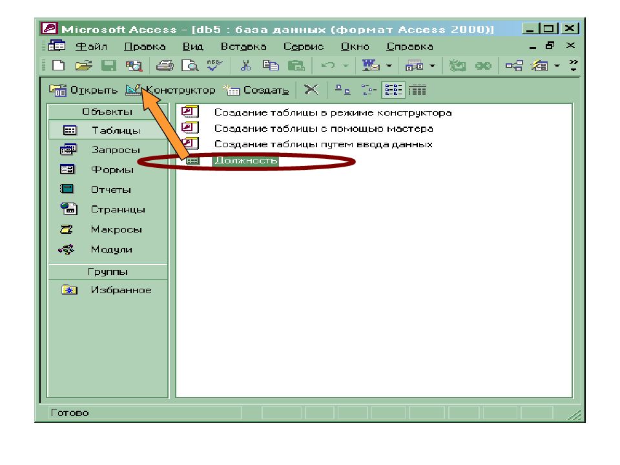The image size is (620, 465).
Task: Click the Undo arrow icon
Action: pos(328,65)
